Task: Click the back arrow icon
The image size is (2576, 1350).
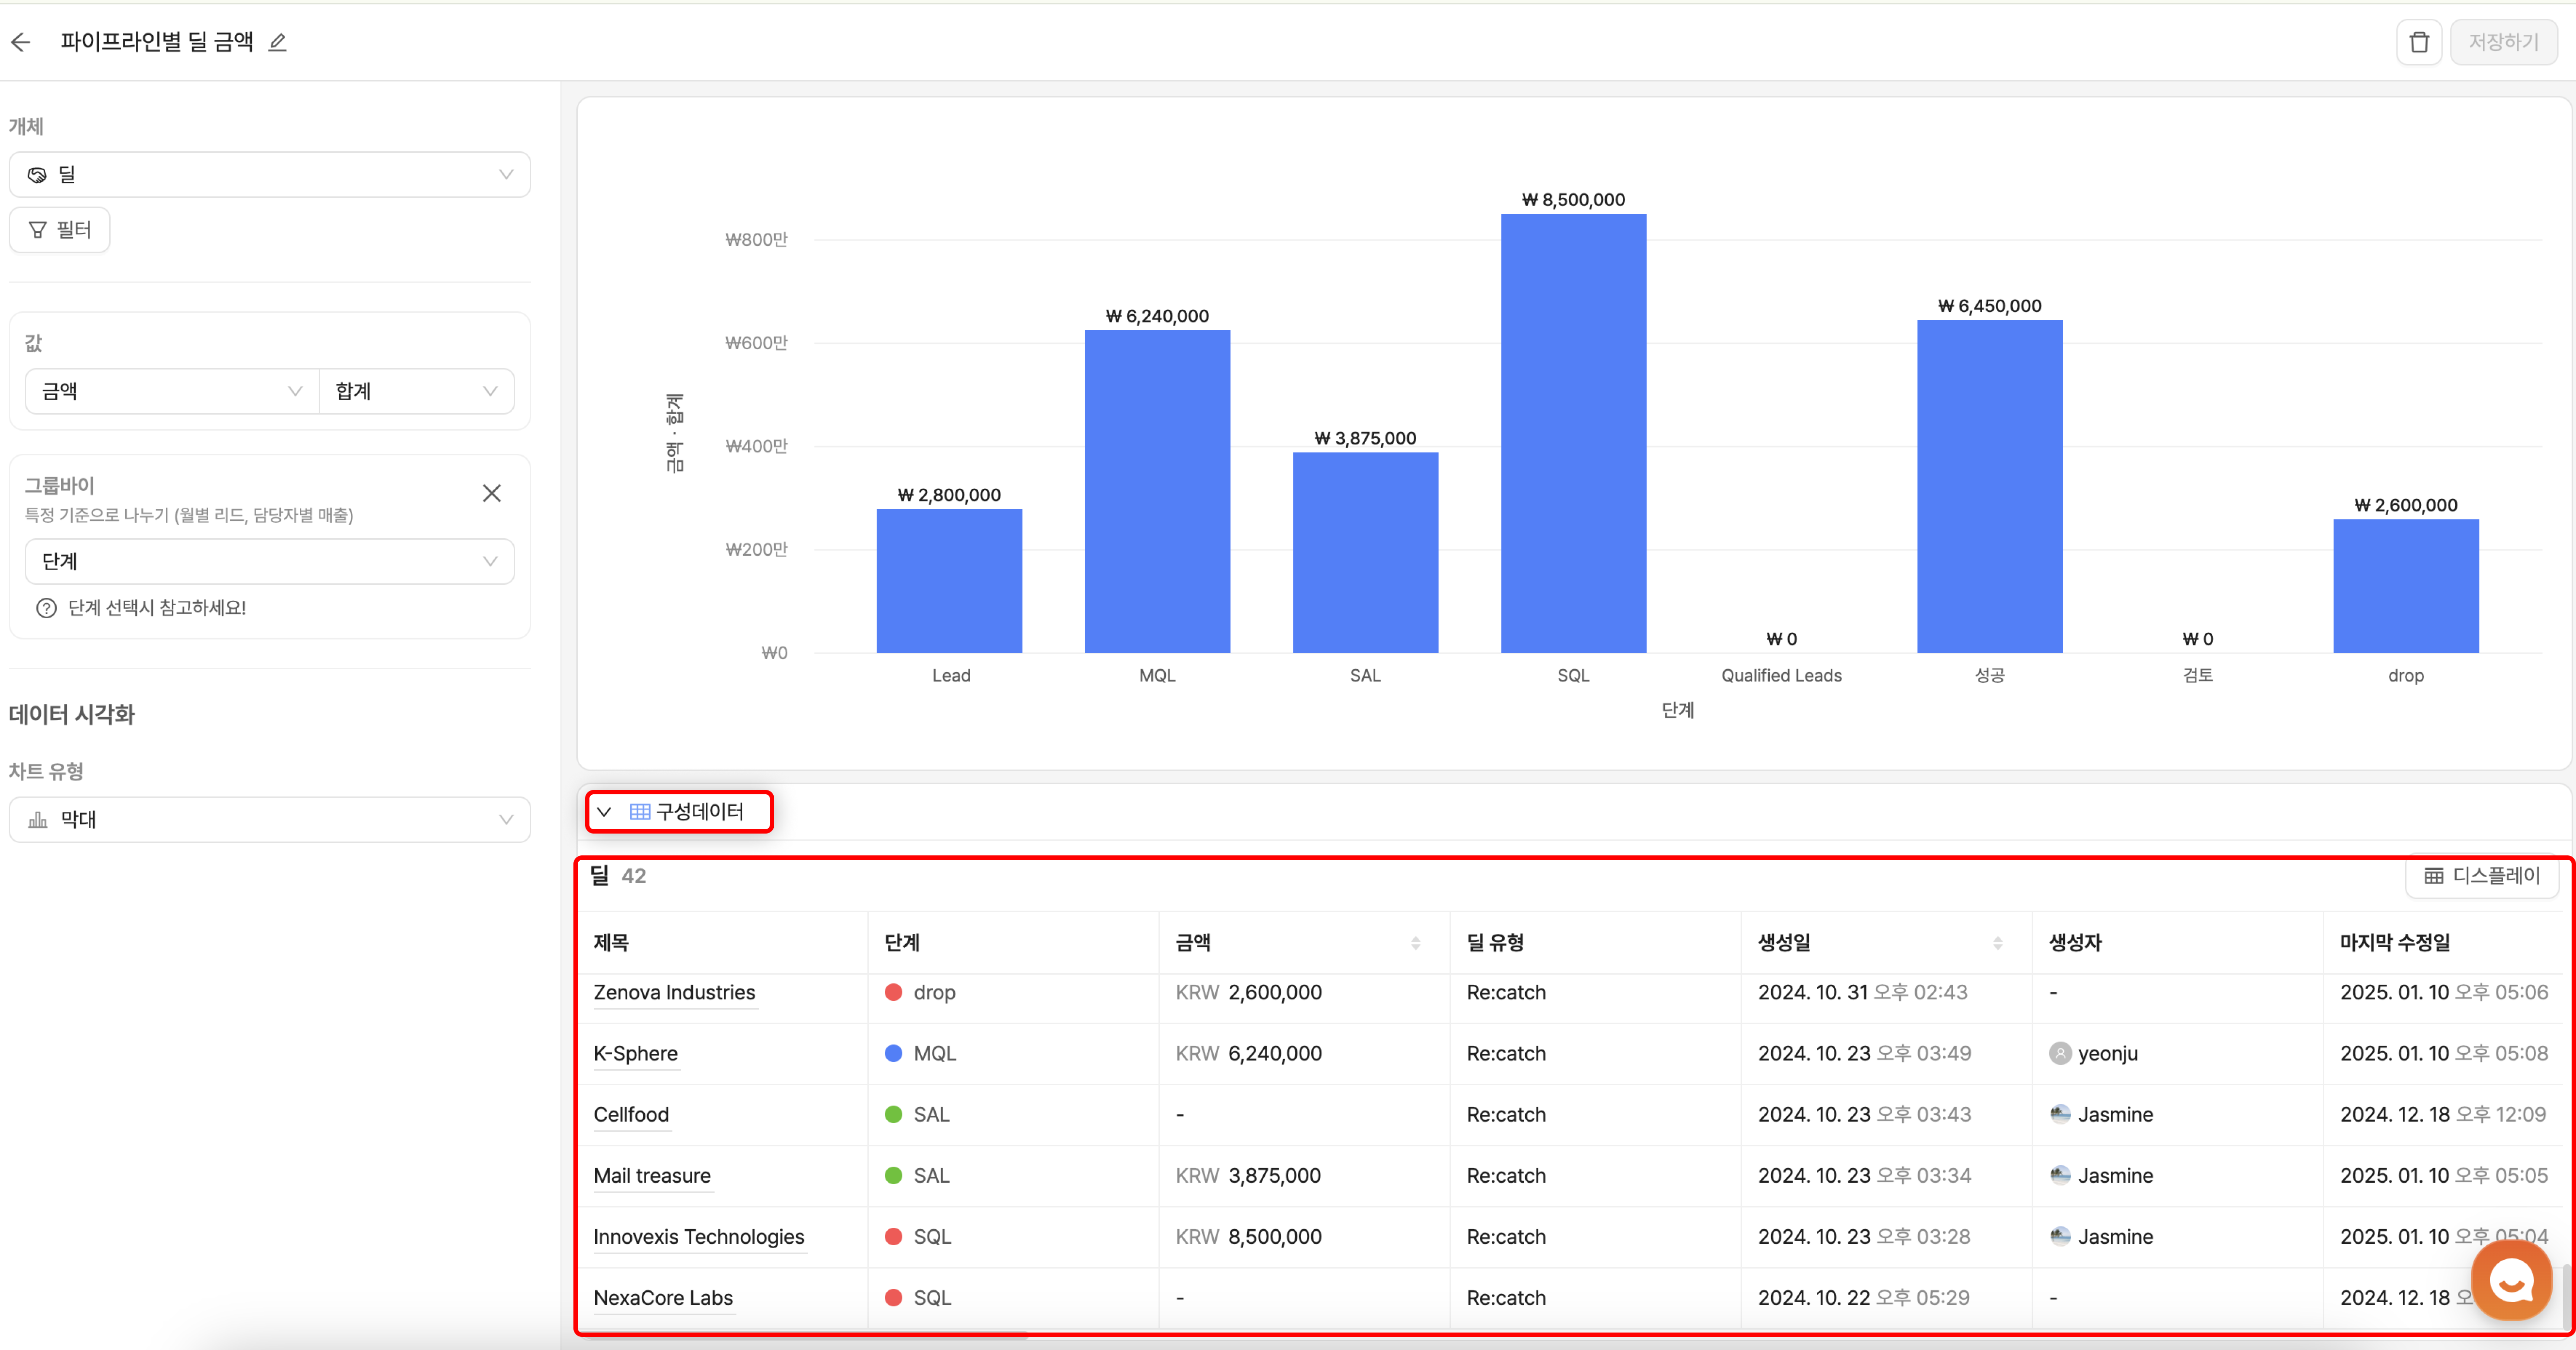Action: pos(21,42)
